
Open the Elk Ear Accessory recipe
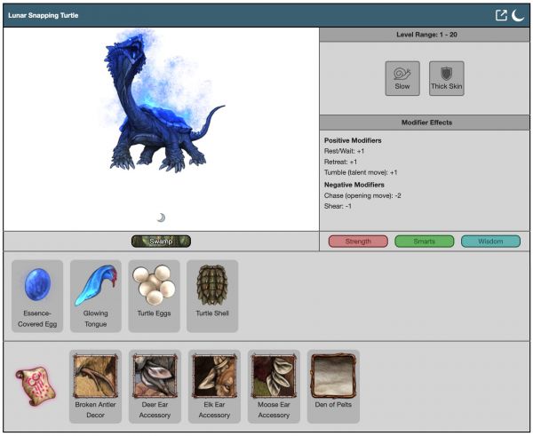click(214, 385)
